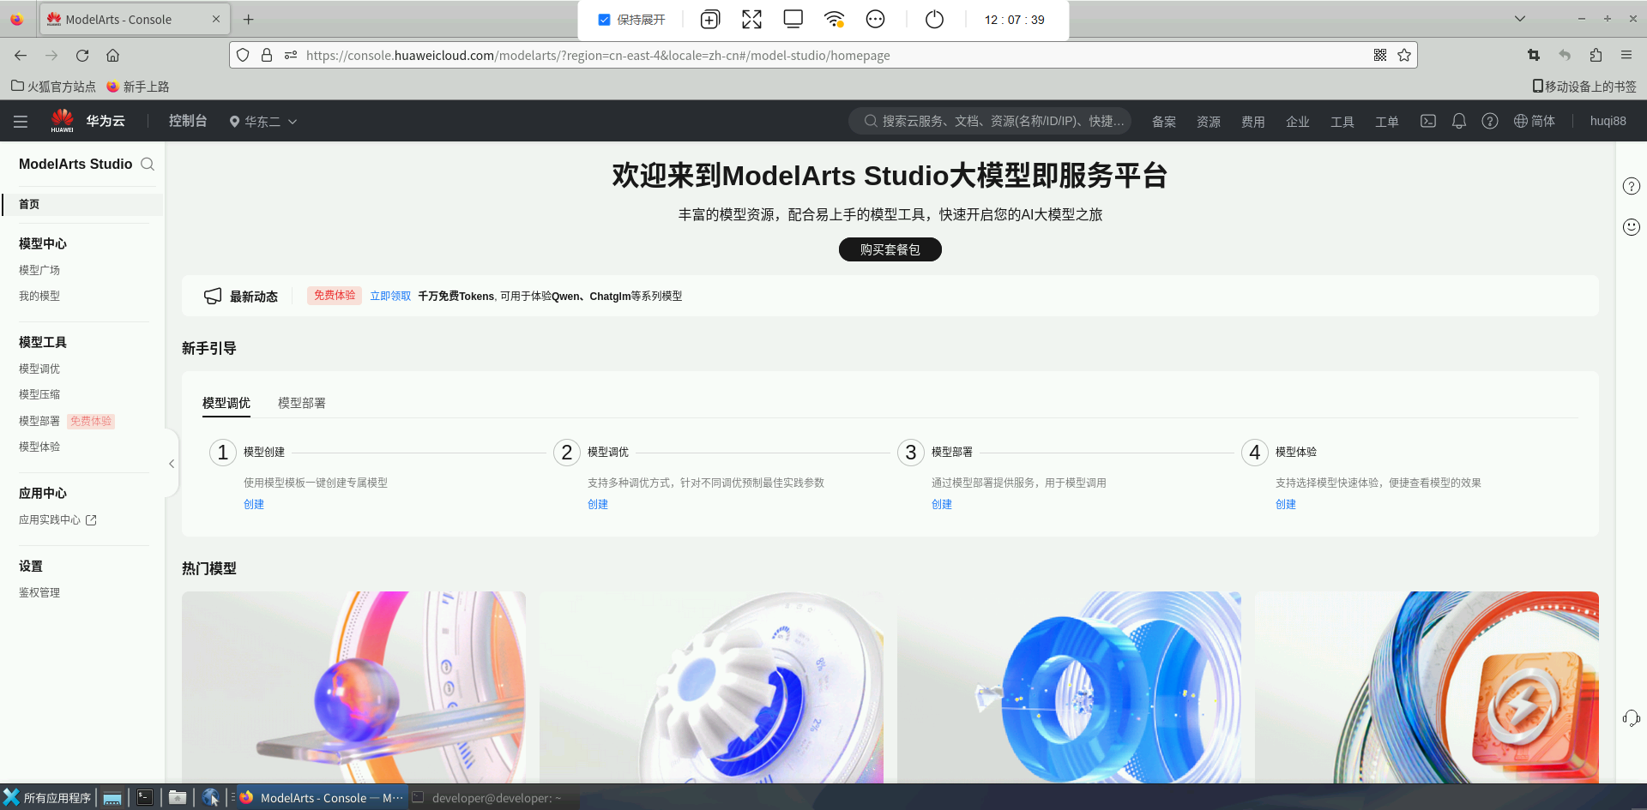This screenshot has width=1647, height=810.
Task: Show the page QR code icon
Action: pyautogui.click(x=1380, y=55)
